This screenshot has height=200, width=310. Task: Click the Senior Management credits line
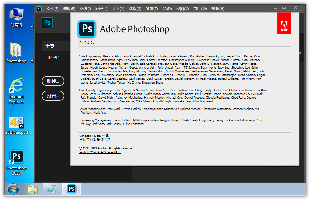coord(169,111)
